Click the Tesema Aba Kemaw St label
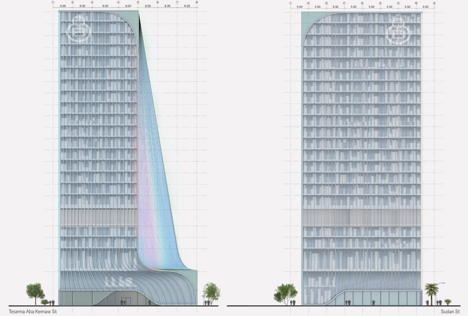468x316 pixels. tap(32, 312)
